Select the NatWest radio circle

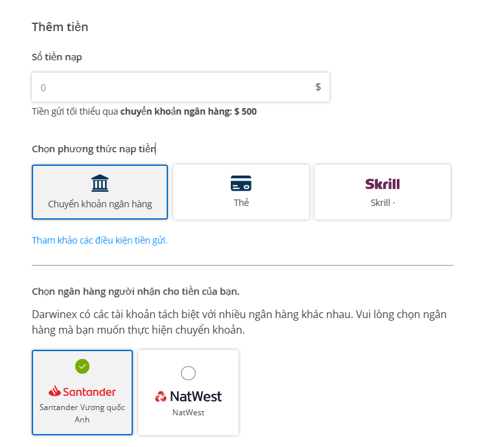pyautogui.click(x=188, y=373)
